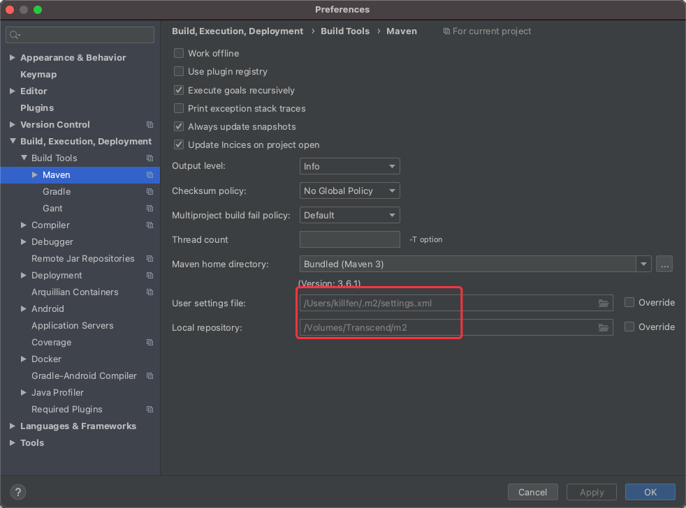Viewport: 686px width, 508px height.
Task: Expand the Maven home directory combo box
Action: 643,264
